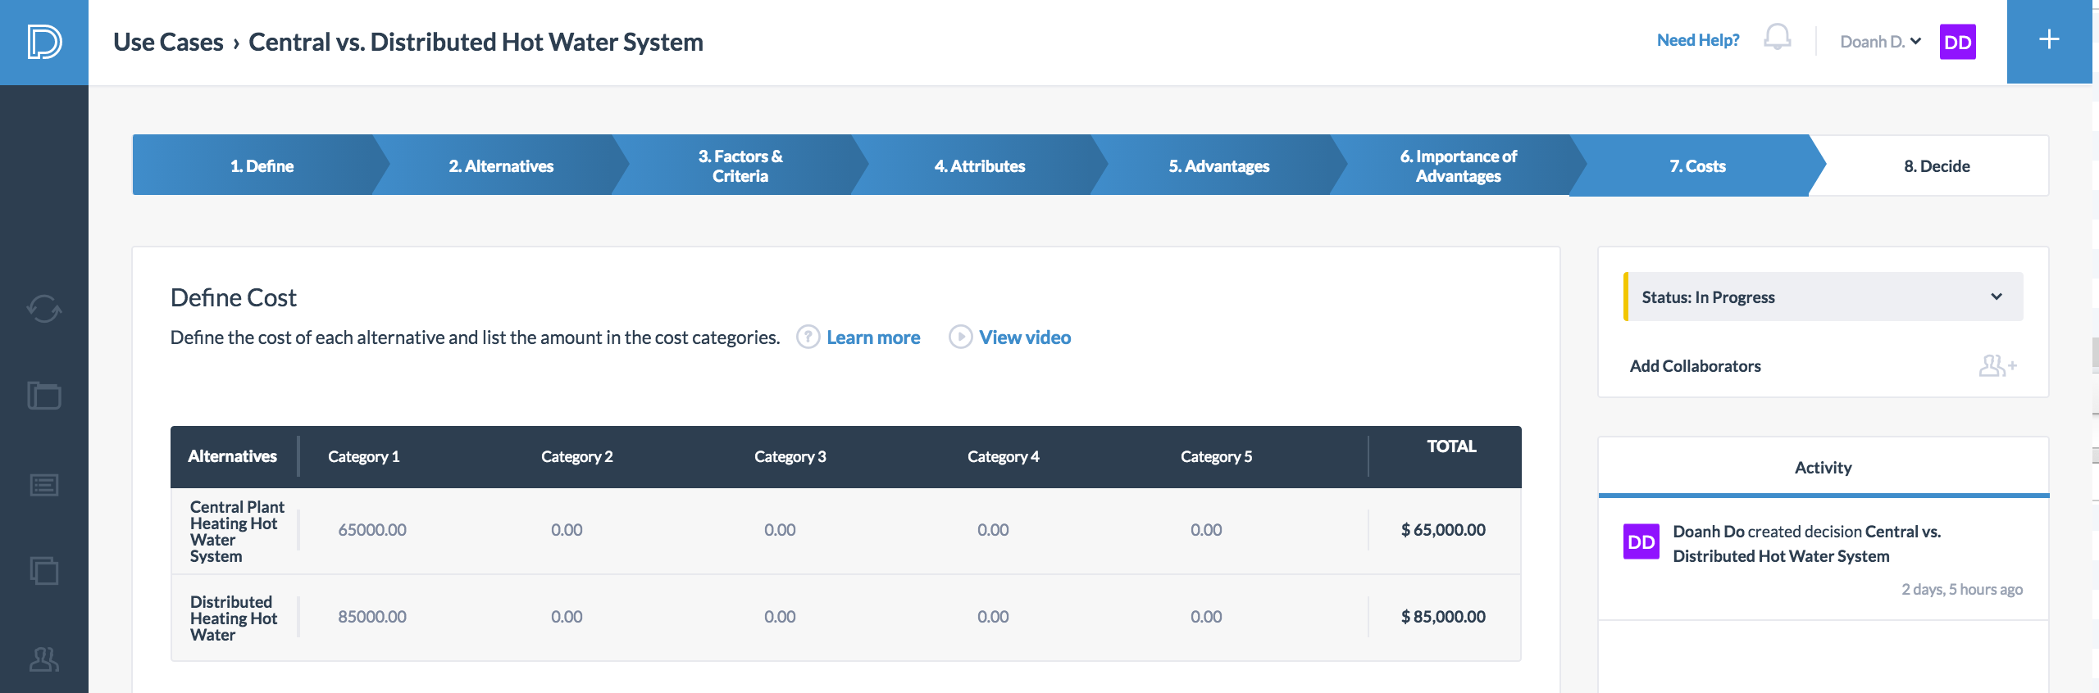Click Distributed Heating Category 2 cost field
Image resolution: width=2099 pixels, height=693 pixels.
(567, 617)
